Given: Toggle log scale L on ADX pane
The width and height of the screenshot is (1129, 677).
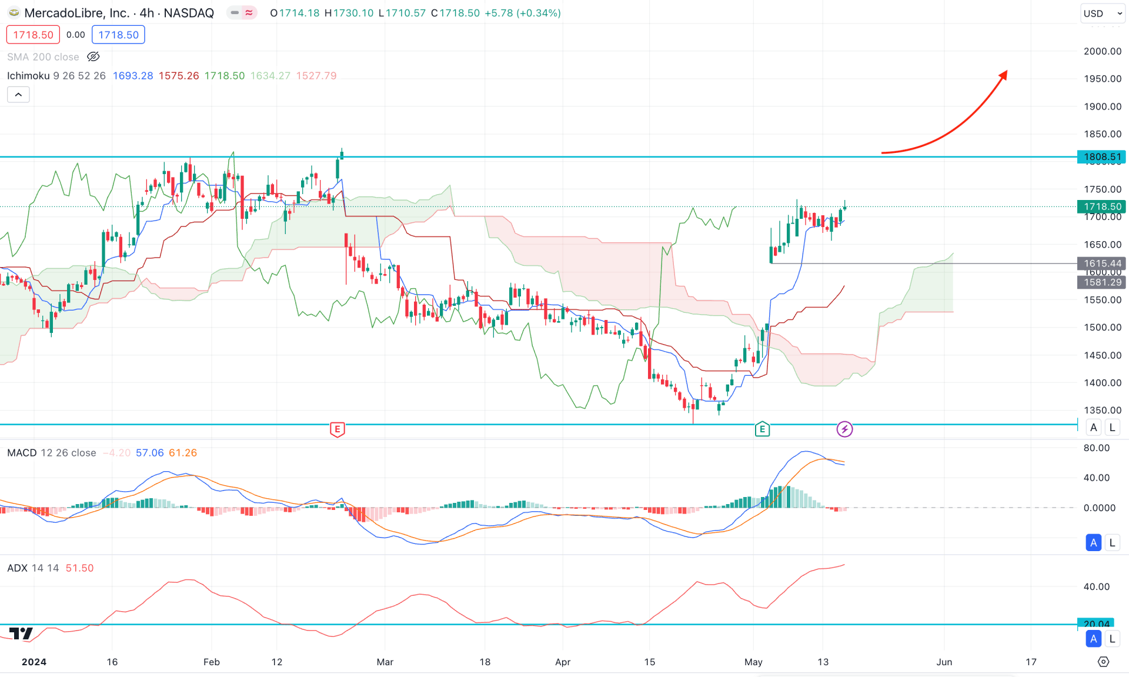Looking at the screenshot, I should [1112, 639].
